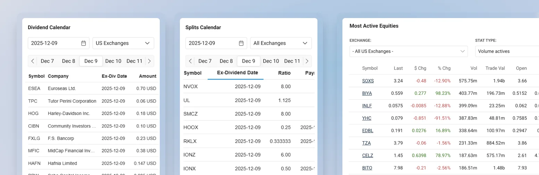Sort Most Active Equities by Vol column

tap(474, 68)
